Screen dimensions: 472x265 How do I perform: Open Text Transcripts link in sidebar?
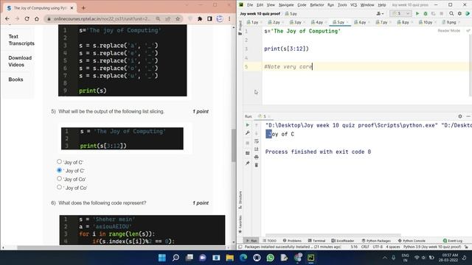(x=21, y=40)
